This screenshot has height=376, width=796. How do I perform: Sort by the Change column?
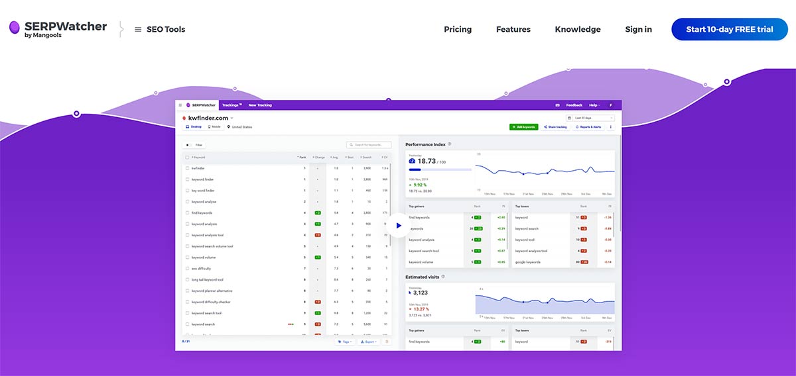[x=318, y=157]
